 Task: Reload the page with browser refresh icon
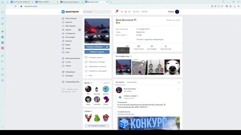15,6
